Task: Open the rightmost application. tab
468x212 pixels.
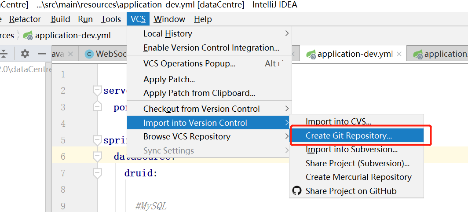Action: pyautogui.click(x=438, y=54)
